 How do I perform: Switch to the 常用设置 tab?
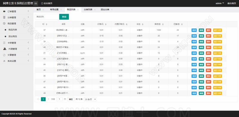[54, 10]
